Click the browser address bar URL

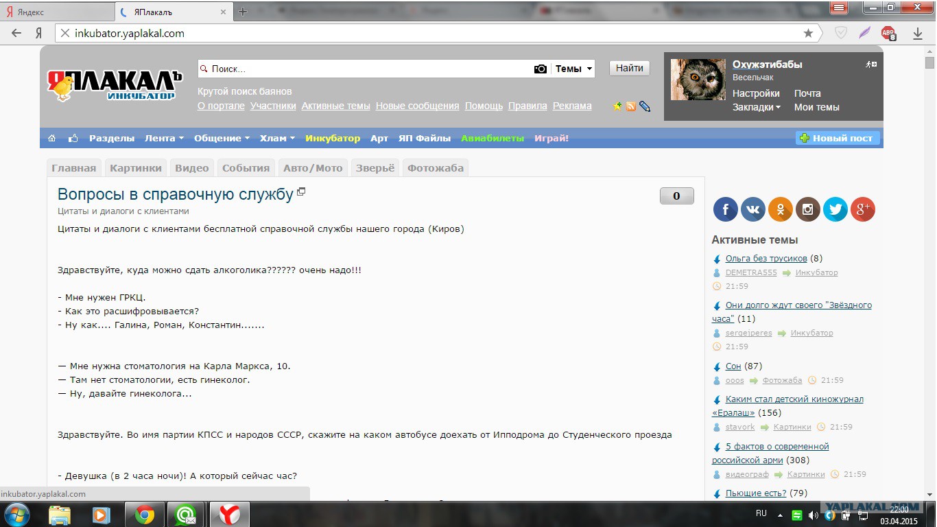tap(130, 33)
